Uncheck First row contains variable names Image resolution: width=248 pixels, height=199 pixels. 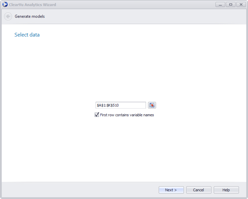coord(97,115)
